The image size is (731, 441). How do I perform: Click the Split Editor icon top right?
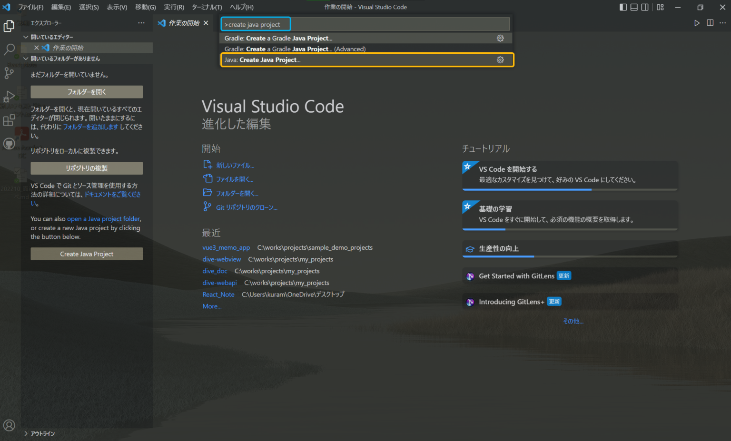710,22
